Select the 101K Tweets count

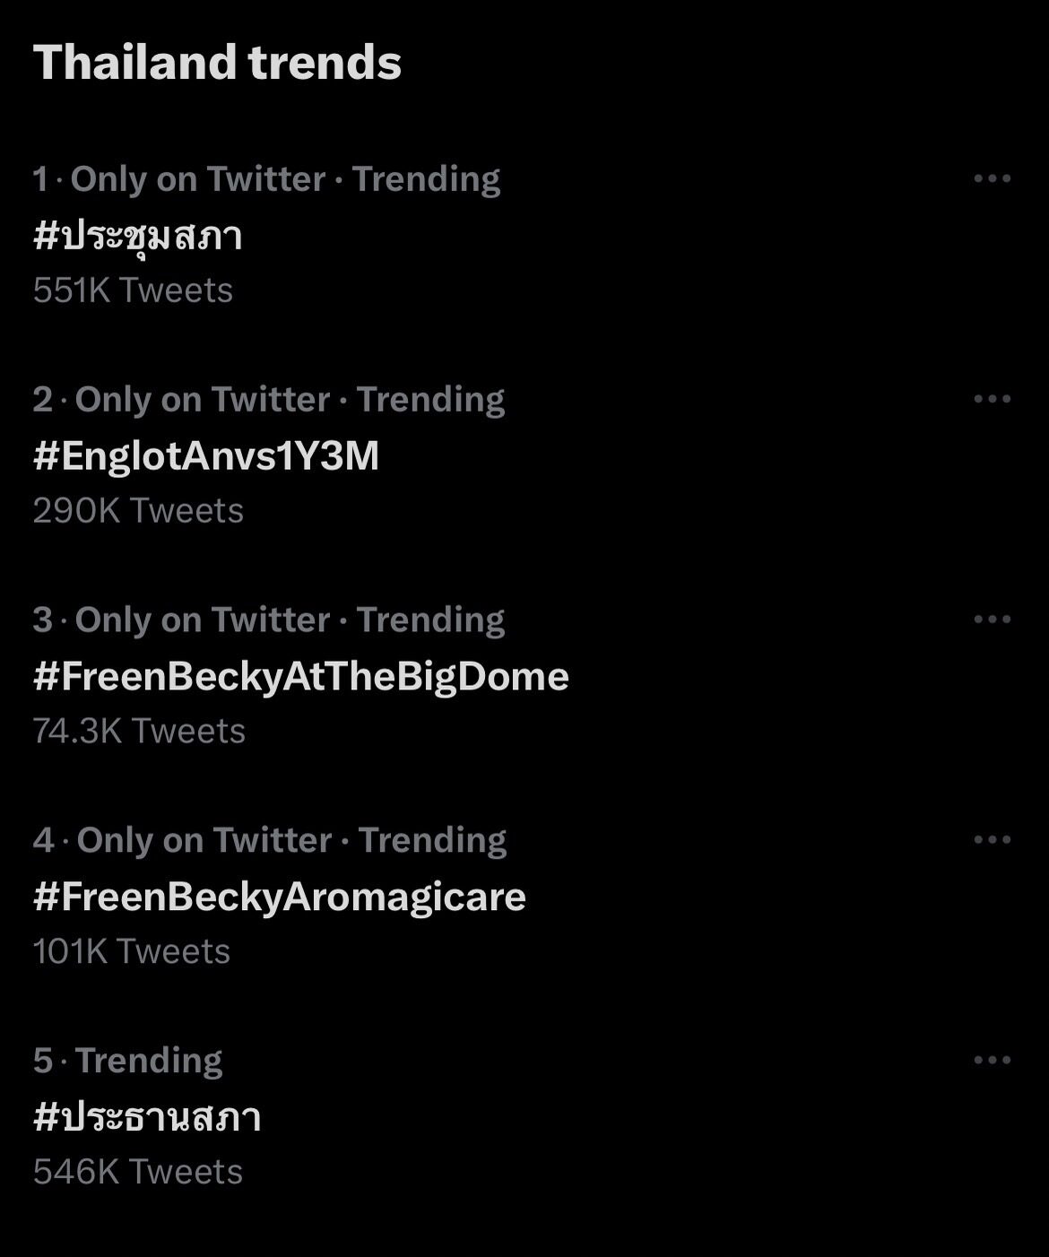[132, 952]
